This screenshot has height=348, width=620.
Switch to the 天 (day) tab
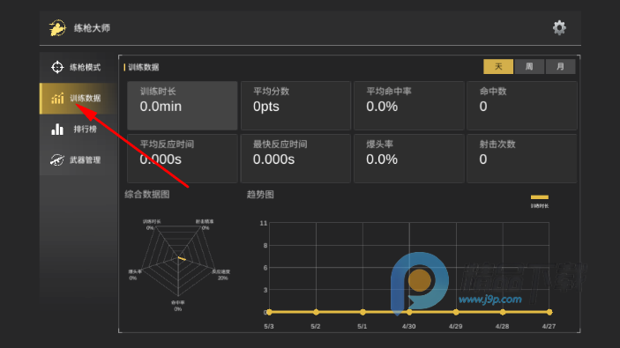coord(498,66)
